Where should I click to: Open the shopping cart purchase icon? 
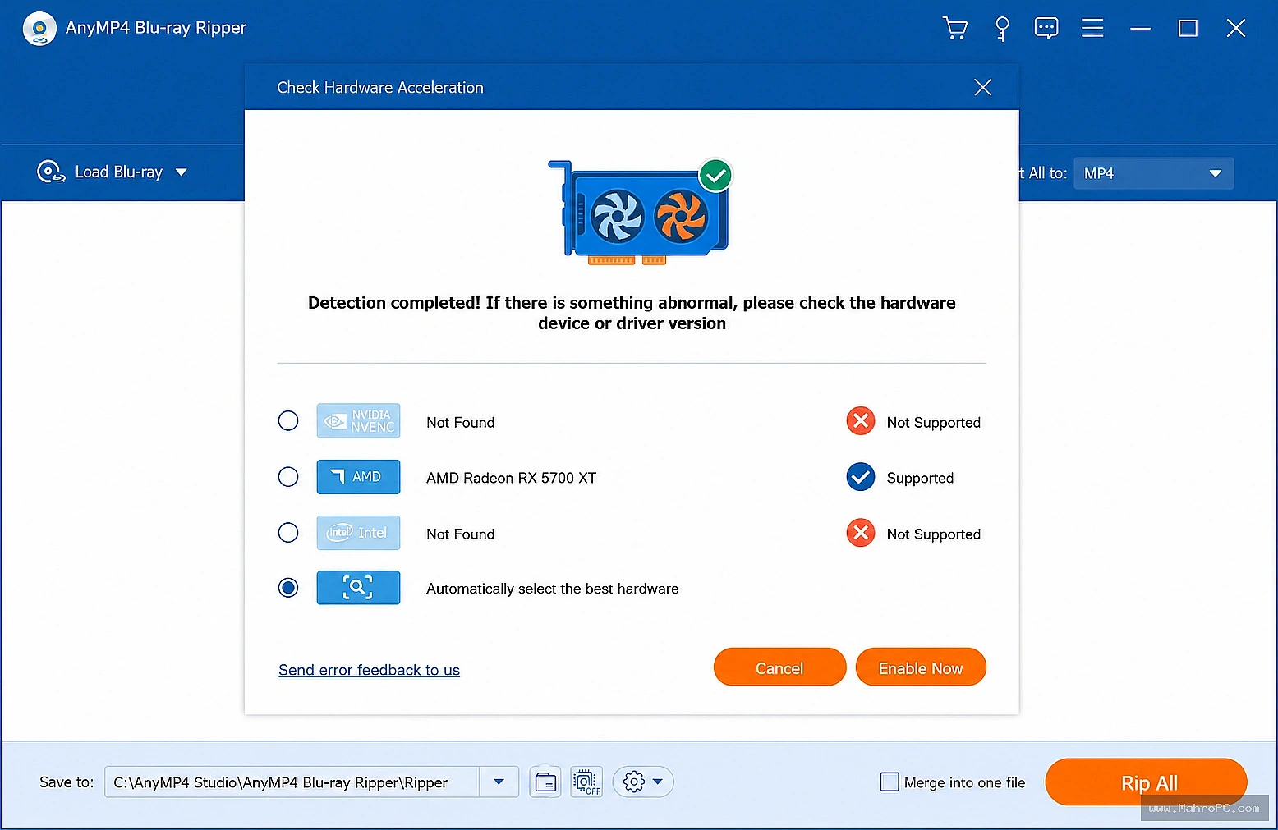(954, 28)
